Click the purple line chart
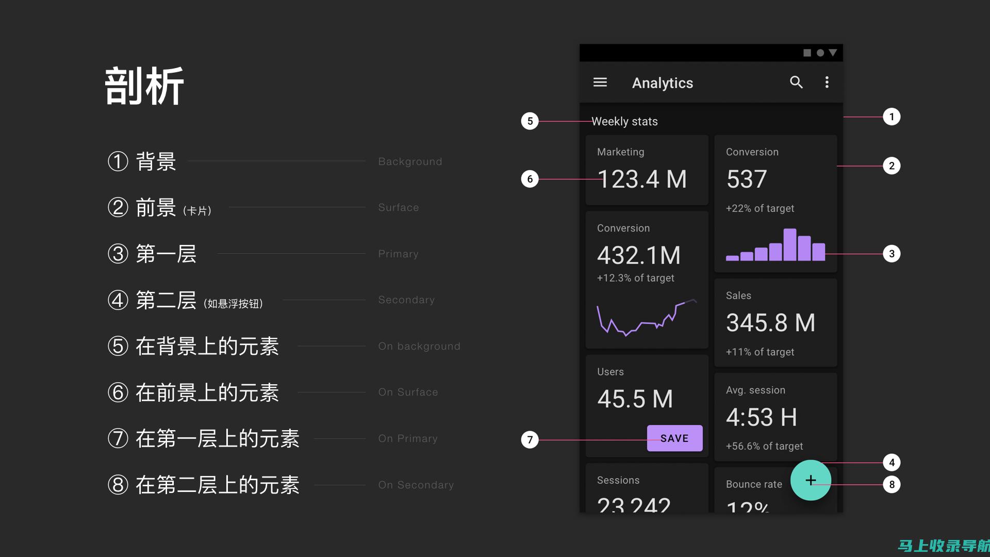Image resolution: width=990 pixels, height=557 pixels. click(x=647, y=318)
